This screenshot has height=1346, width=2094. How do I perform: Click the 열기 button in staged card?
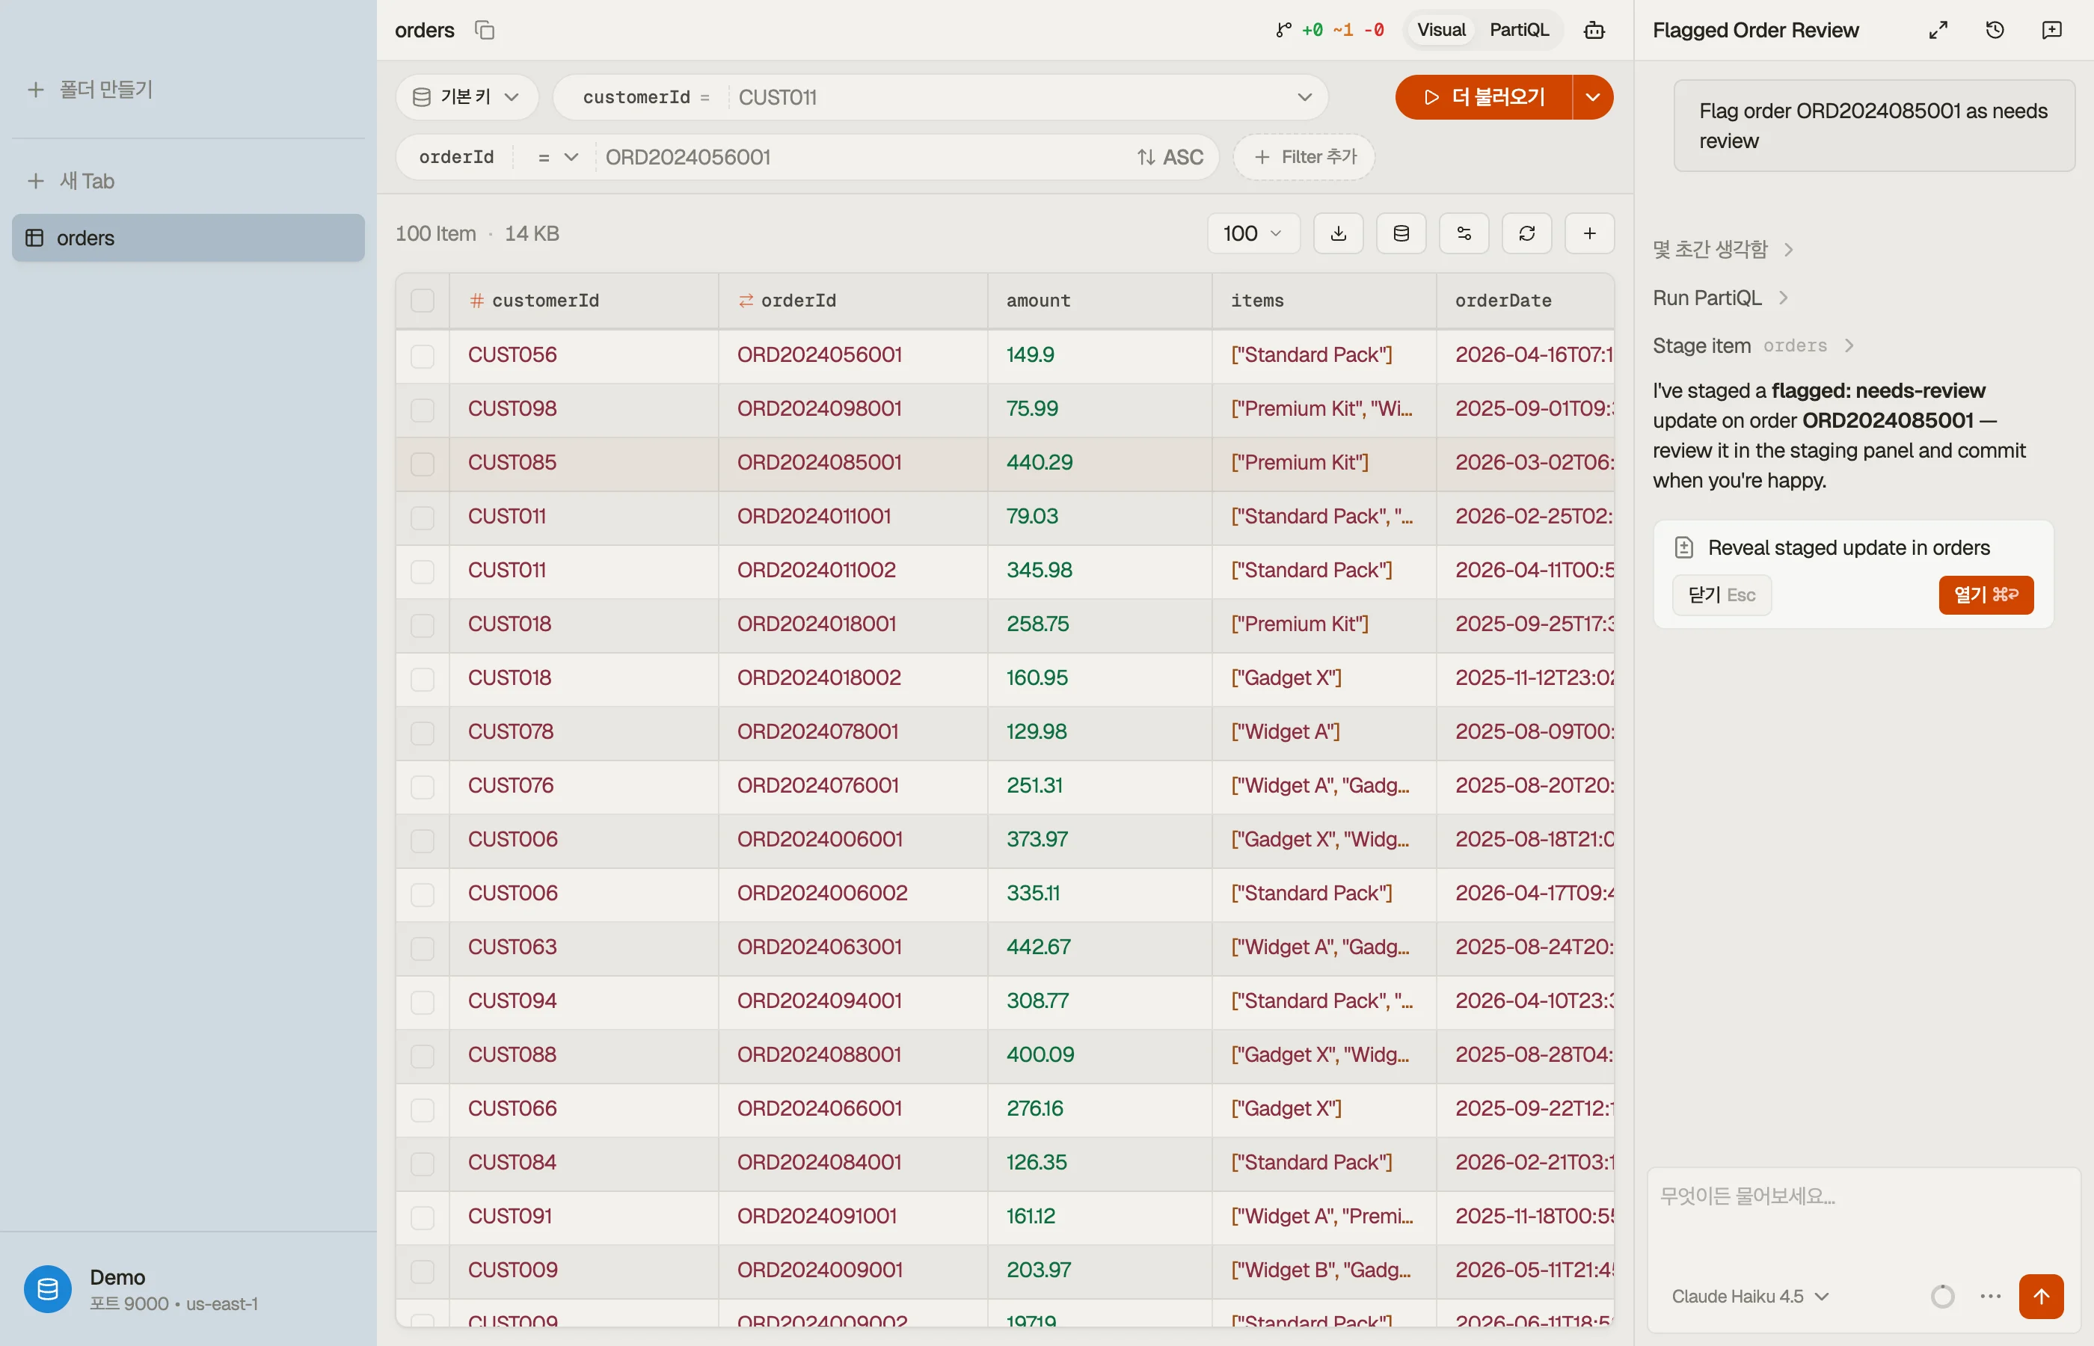pyautogui.click(x=1986, y=595)
